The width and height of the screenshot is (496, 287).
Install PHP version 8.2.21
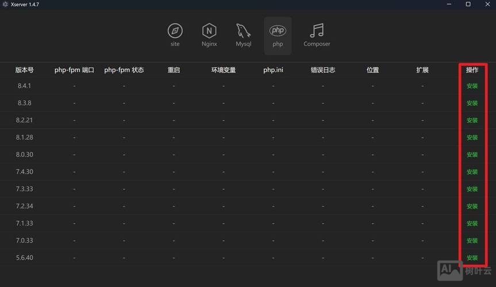472,121
